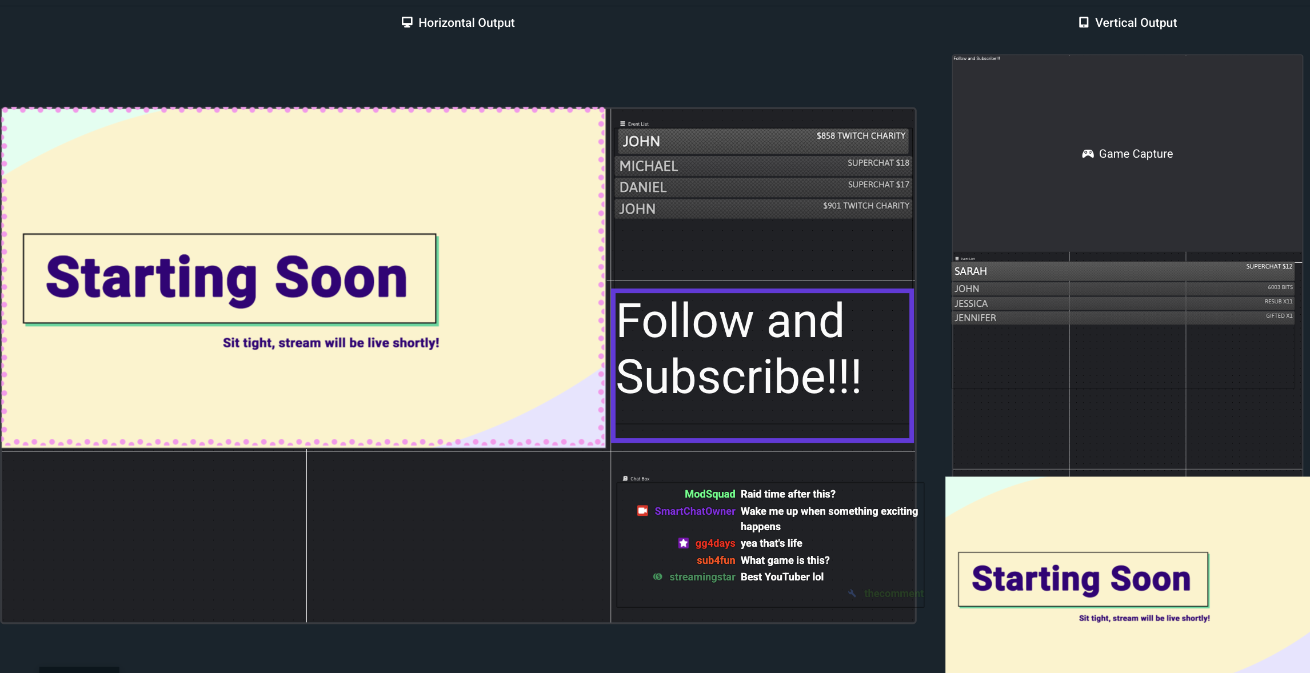The image size is (1310, 673).
Task: Click the monitor icon beside Horizontal Output
Action: pyautogui.click(x=406, y=22)
